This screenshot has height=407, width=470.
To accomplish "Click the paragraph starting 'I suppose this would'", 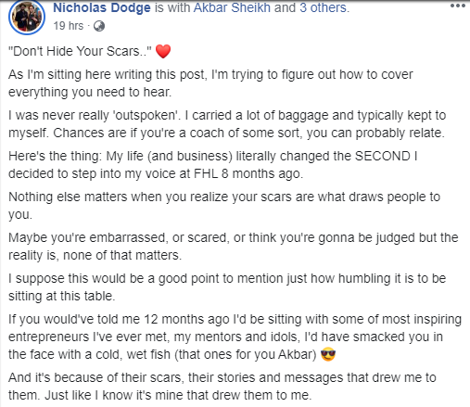I will (x=227, y=287).
